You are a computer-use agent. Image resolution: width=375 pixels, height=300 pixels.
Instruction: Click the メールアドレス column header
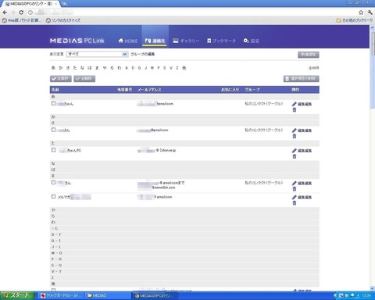149,90
